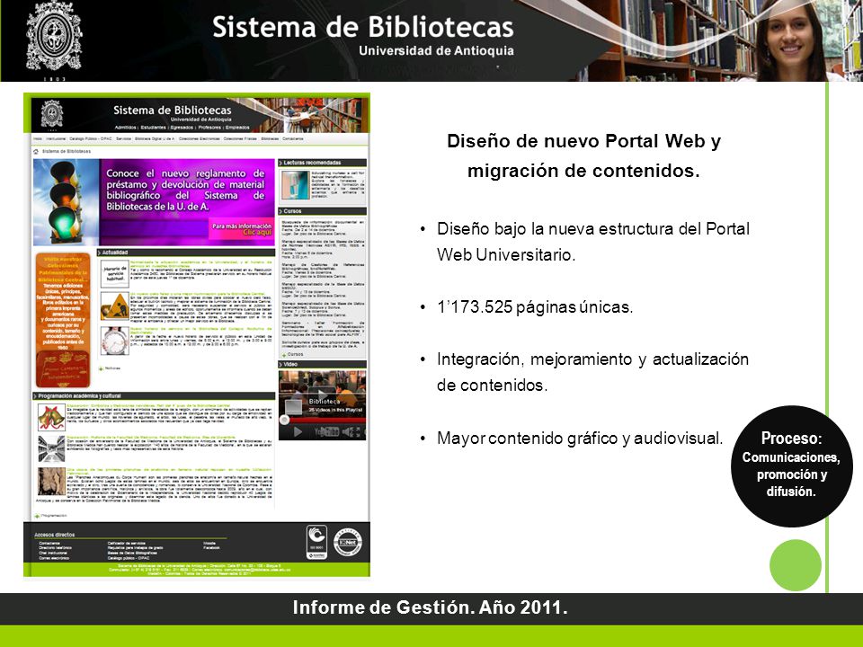The image size is (863, 647).
Task: Open footer link Calificador de servicios
Action: pos(127,543)
